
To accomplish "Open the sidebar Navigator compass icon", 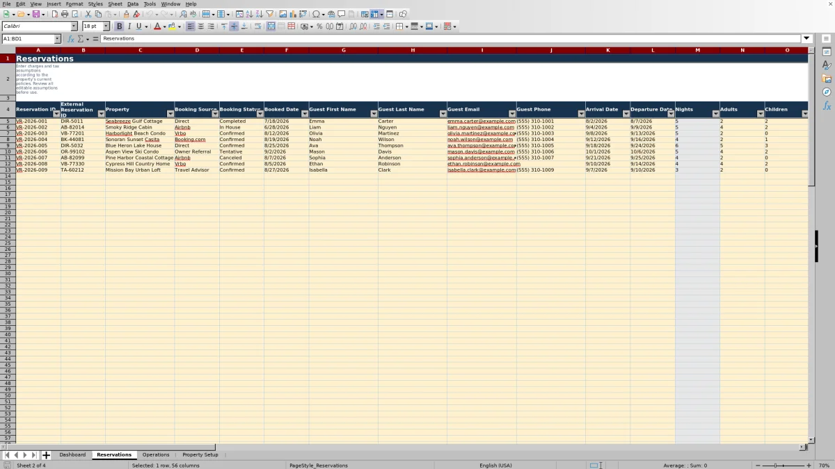I will point(827,92).
